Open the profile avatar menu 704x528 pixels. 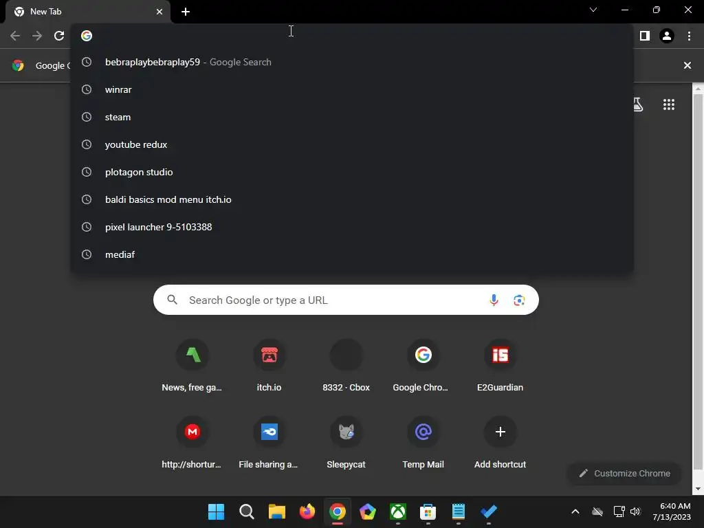667,36
